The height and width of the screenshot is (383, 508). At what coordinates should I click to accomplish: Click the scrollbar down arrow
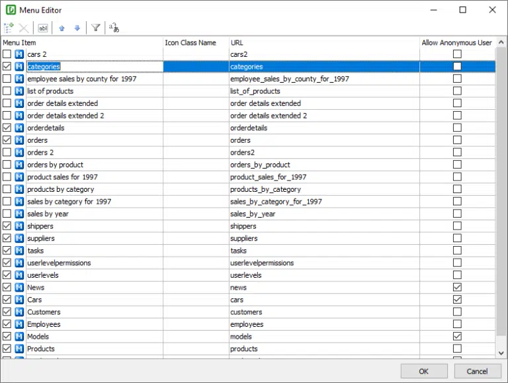501,353
